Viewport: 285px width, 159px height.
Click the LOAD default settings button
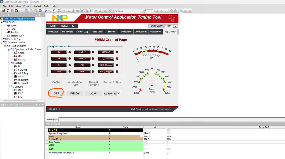click(93, 94)
